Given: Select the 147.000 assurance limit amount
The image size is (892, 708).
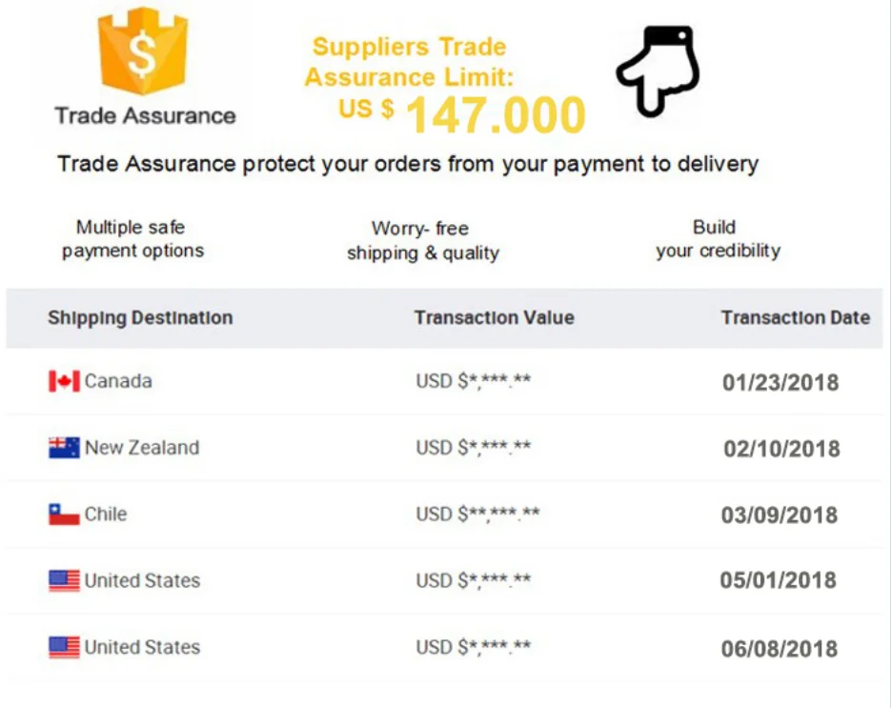Looking at the screenshot, I should 496,115.
